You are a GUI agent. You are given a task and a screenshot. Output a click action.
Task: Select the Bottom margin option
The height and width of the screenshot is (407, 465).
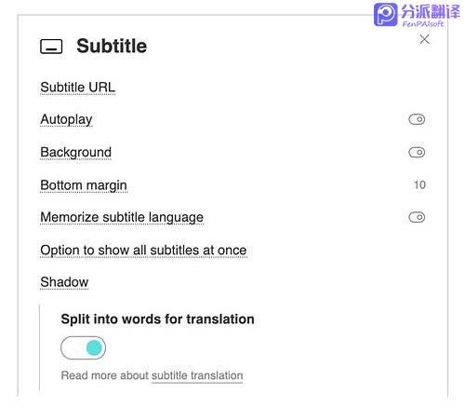point(84,185)
